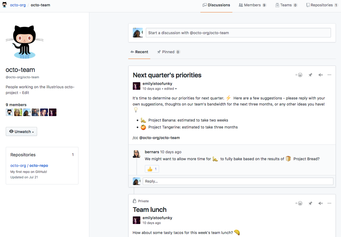The height and width of the screenshot is (237, 341).
Task: View emilyistoofunky's profile
Action: tap(157, 83)
